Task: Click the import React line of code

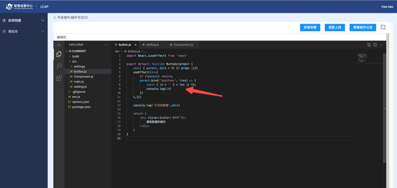Action: tap(157, 56)
